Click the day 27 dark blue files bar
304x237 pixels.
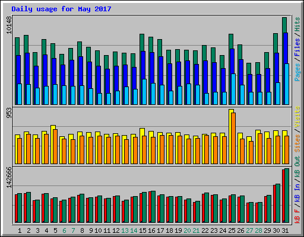coord(250,83)
